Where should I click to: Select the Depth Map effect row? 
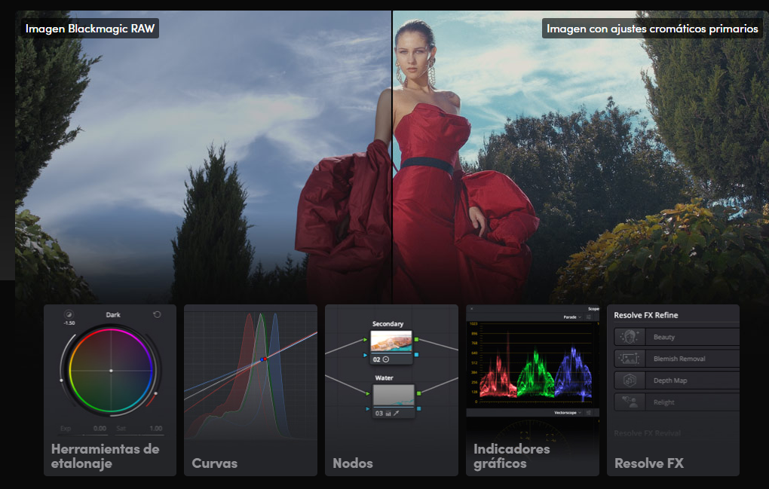677,380
